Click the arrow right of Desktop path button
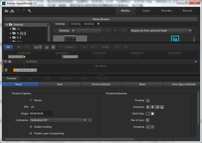Viewport: 202px width, 143px height. [73, 31]
